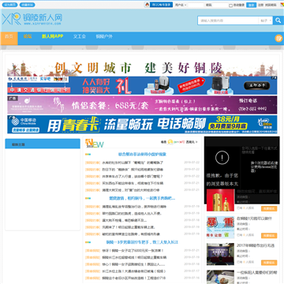Click the 设为首页 pill button

10,5
